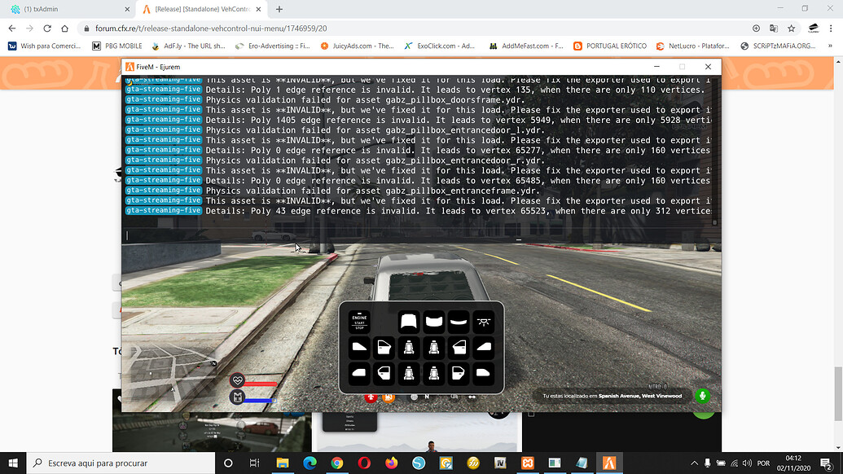This screenshot has height=474, width=843.
Task: Toggle the Engine Start/Stop button
Action: coord(359,321)
